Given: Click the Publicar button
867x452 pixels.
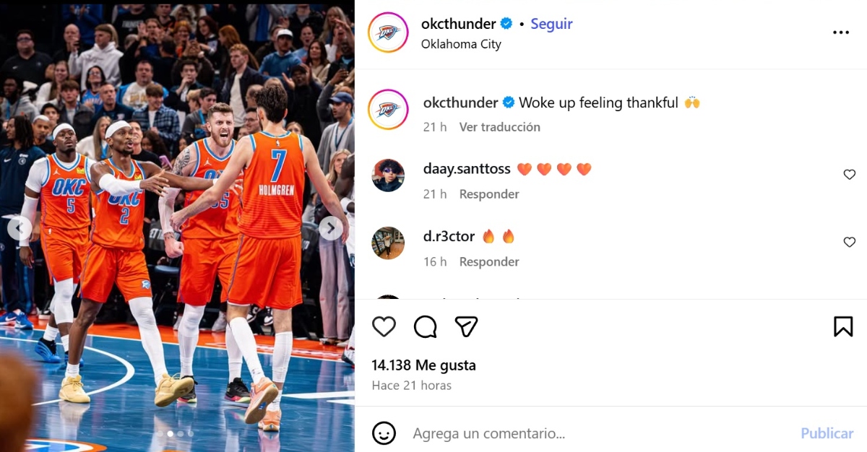Looking at the screenshot, I should tap(827, 434).
